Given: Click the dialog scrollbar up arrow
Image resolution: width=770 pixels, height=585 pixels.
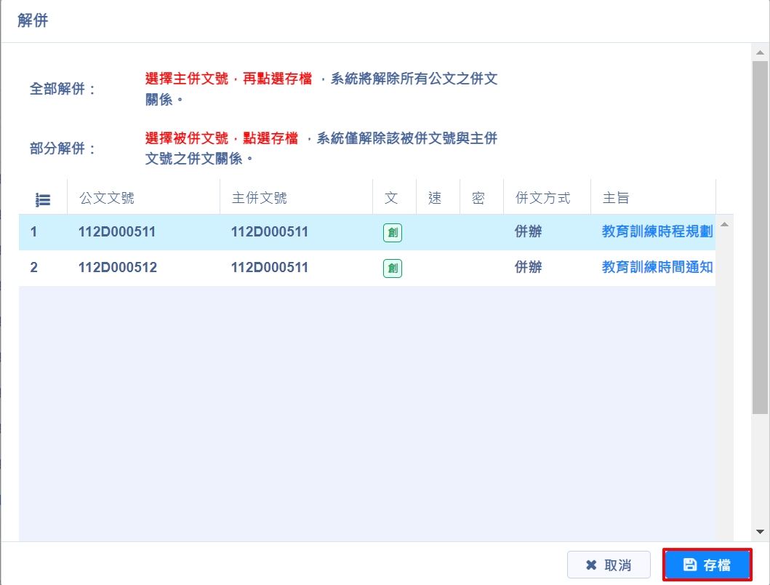Looking at the screenshot, I should click(x=760, y=53).
